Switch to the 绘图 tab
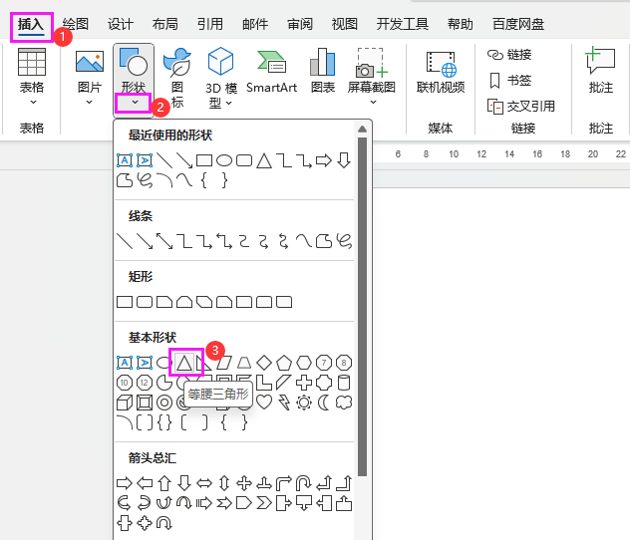This screenshot has width=630, height=540. [x=76, y=24]
